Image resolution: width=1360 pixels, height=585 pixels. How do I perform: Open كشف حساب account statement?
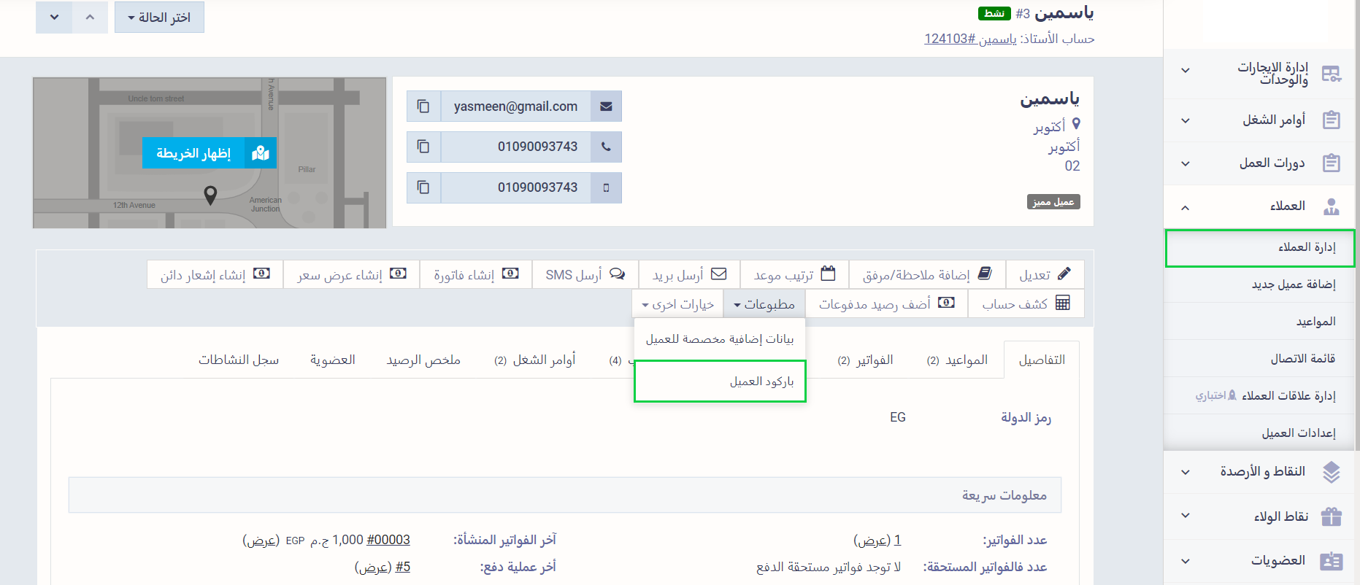pyautogui.click(x=1026, y=303)
